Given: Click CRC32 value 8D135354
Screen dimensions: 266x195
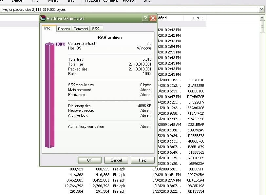Looking at the screenshot, I should [196, 191].
